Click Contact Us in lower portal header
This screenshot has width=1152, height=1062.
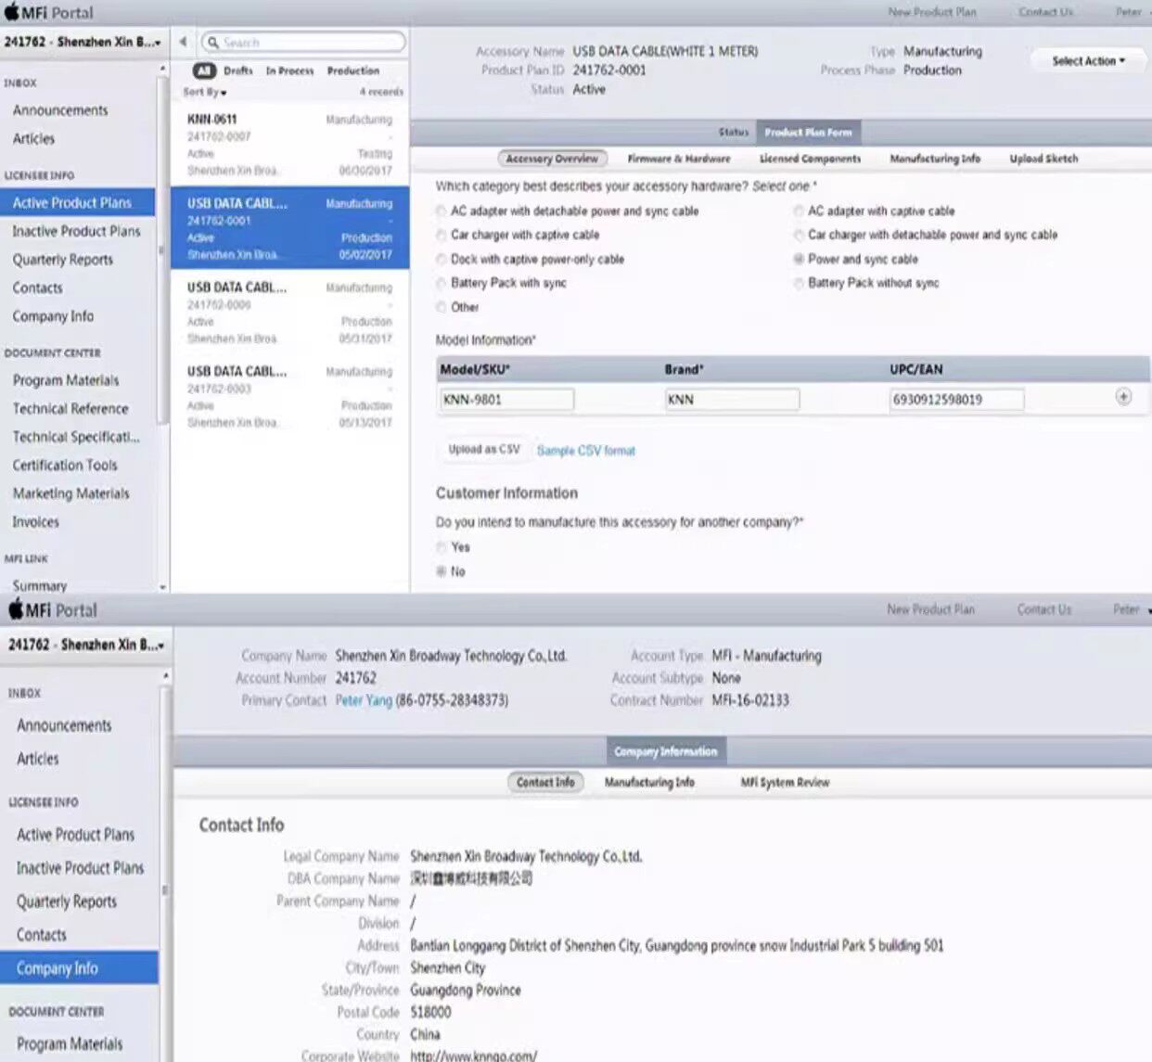pyautogui.click(x=1043, y=609)
